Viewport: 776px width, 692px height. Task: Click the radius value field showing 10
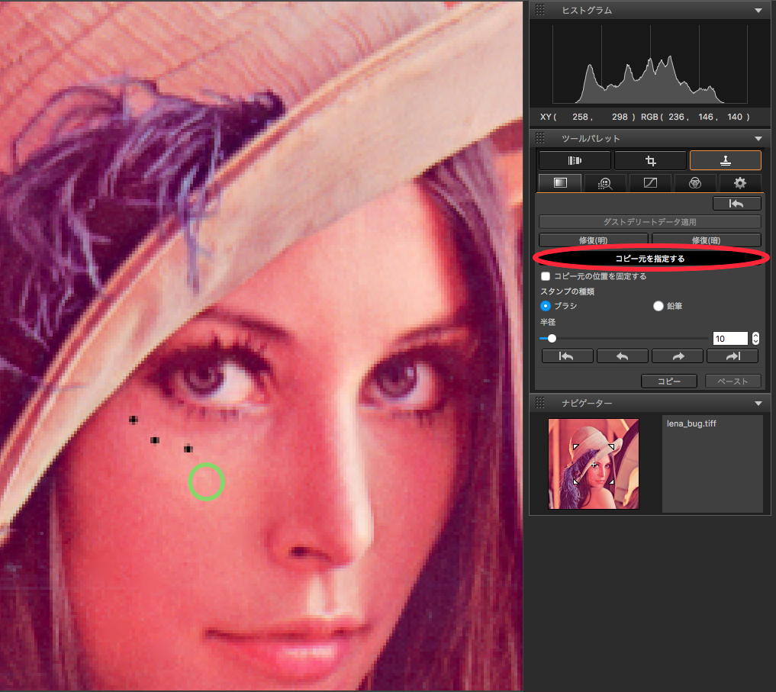click(730, 339)
